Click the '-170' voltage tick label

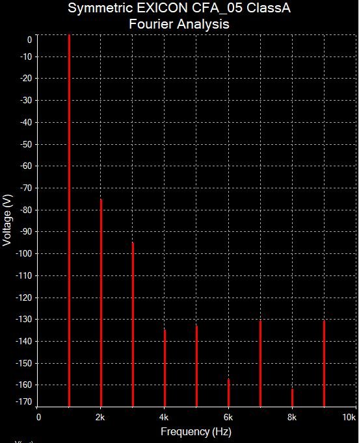point(24,401)
